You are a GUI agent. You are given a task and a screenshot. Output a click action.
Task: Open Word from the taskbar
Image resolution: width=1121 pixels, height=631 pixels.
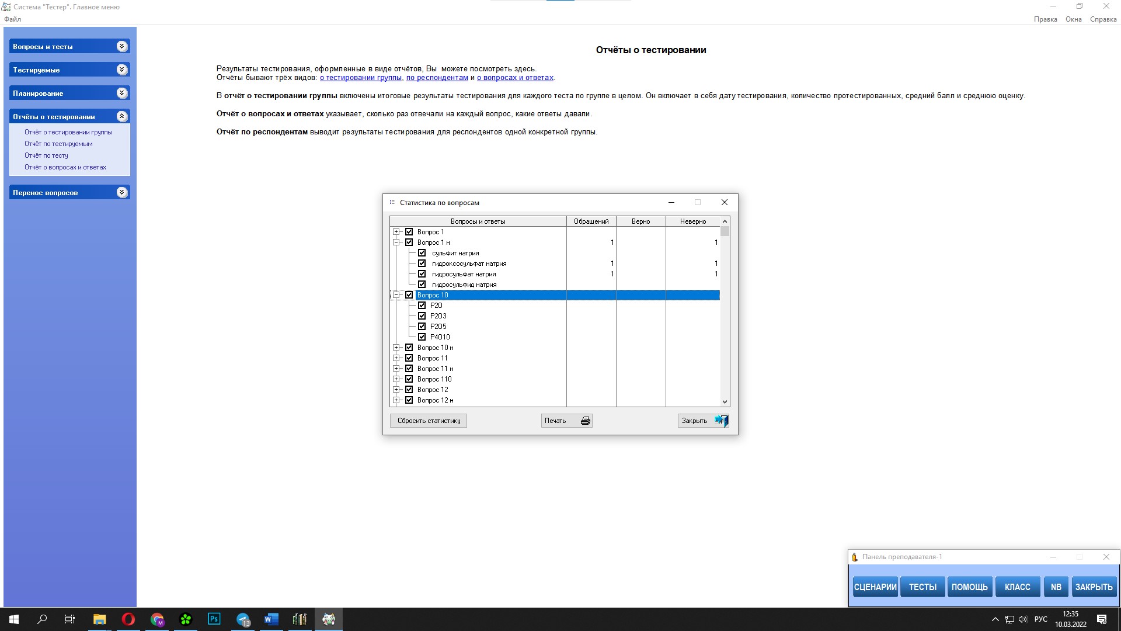click(271, 619)
